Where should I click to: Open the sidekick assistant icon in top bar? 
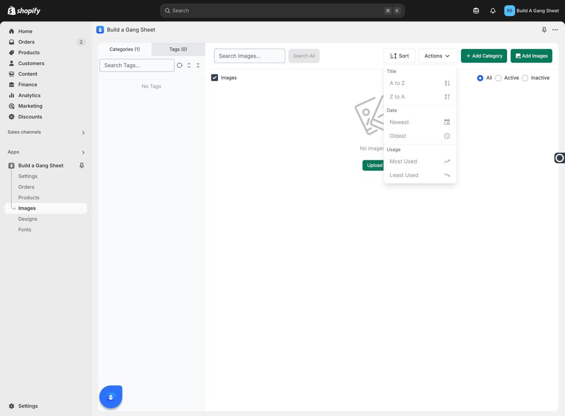point(476,11)
